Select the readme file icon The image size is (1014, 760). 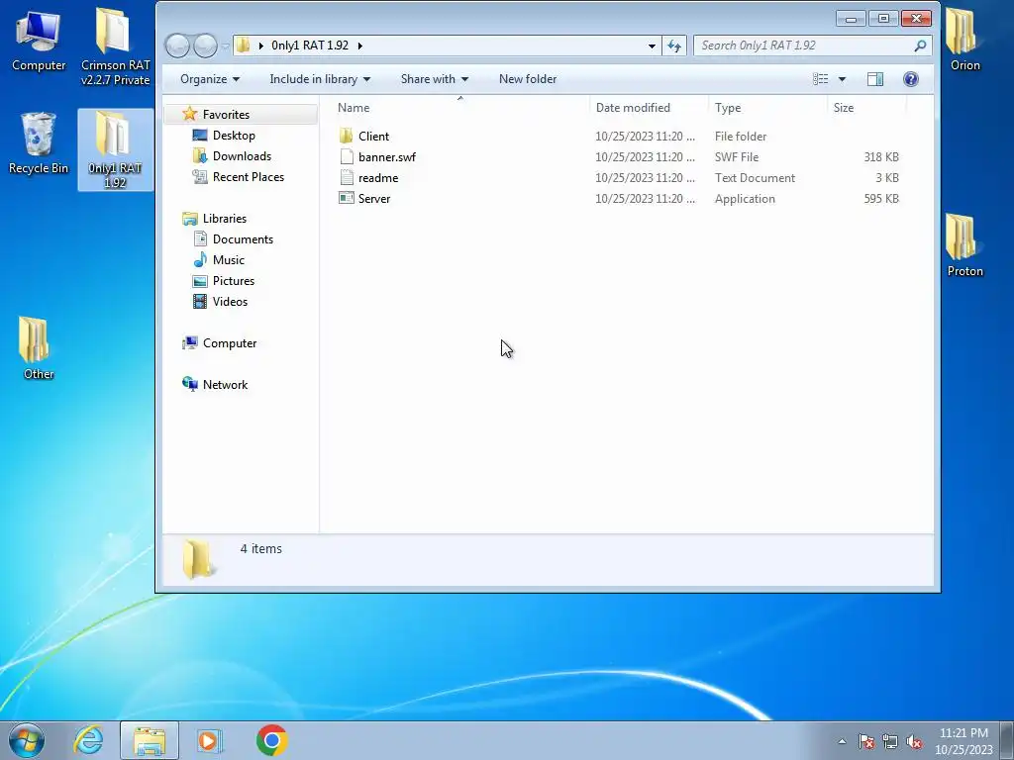(346, 177)
